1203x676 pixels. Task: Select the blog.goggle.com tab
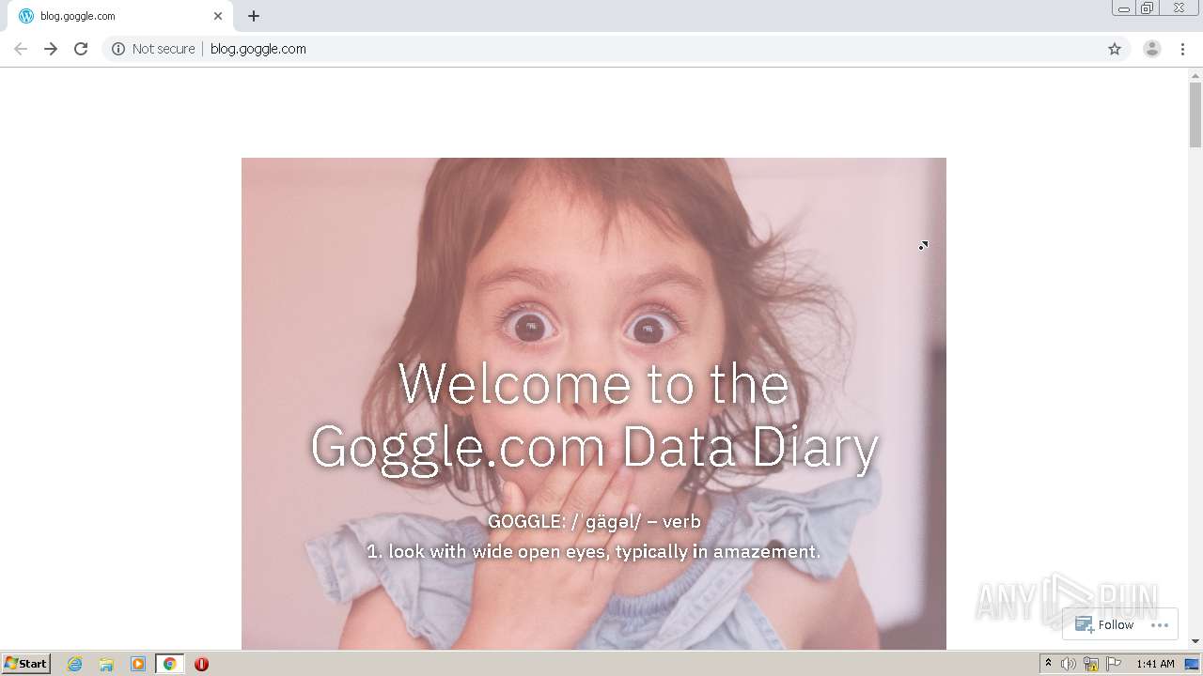tap(120, 16)
